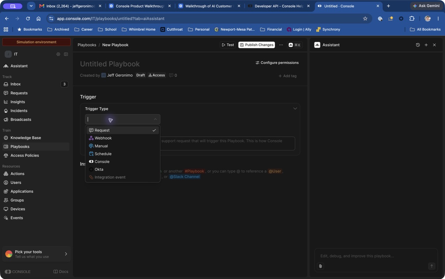The width and height of the screenshot is (445, 279).
Task: Switch to Developer API Console Help tab
Action: coord(279,6)
